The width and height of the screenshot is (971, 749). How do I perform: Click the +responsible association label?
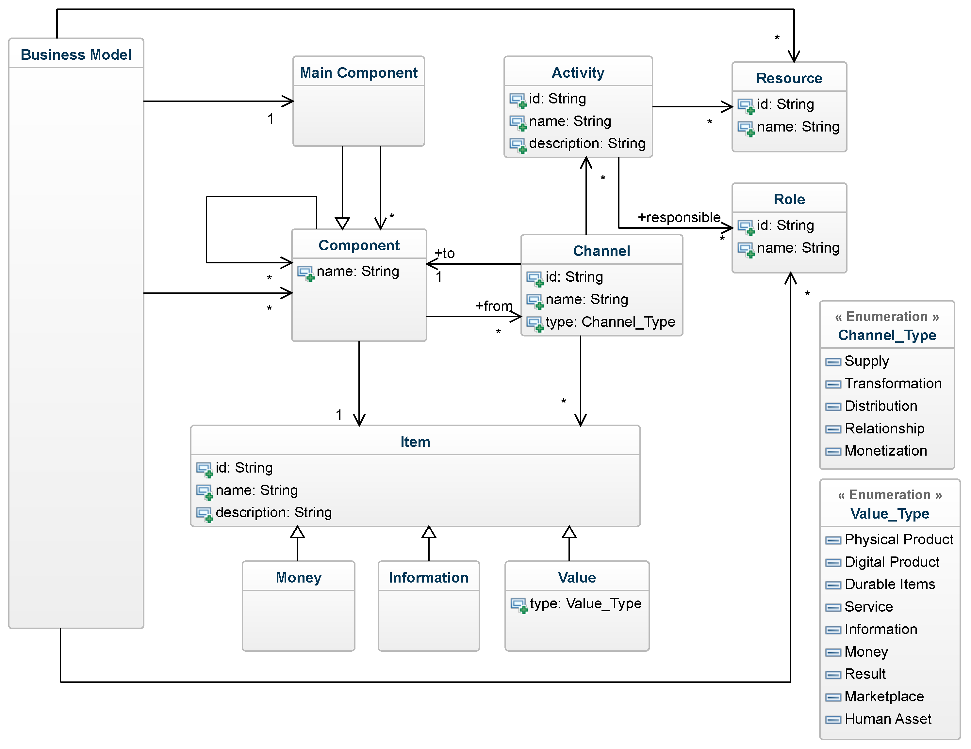pos(679,217)
